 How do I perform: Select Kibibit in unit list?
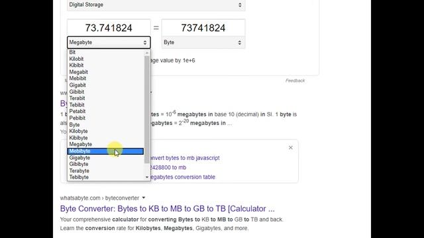tap(106, 65)
